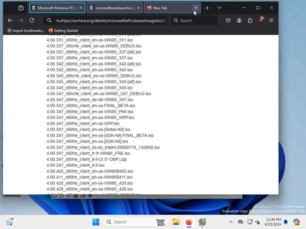The width and height of the screenshot is (306, 229).
Task: Click Import bookmarks in bookmarks bar
Action: pyautogui.click(x=26, y=31)
